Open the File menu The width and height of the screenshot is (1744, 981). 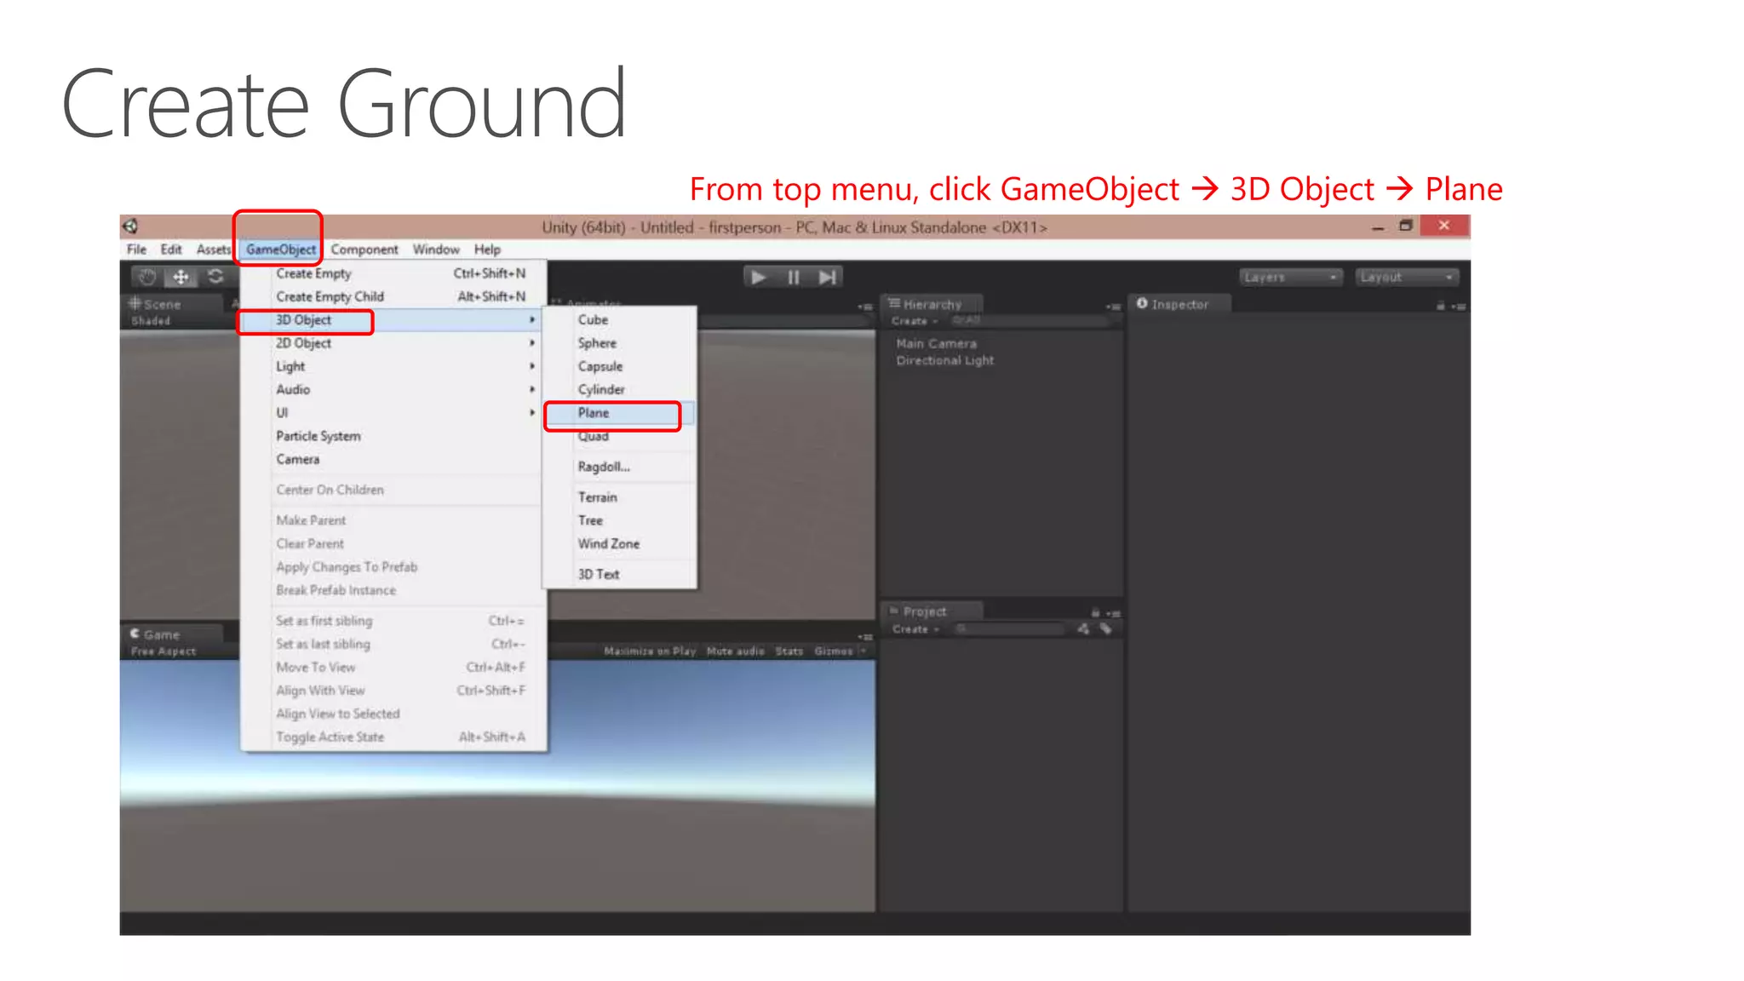(136, 250)
